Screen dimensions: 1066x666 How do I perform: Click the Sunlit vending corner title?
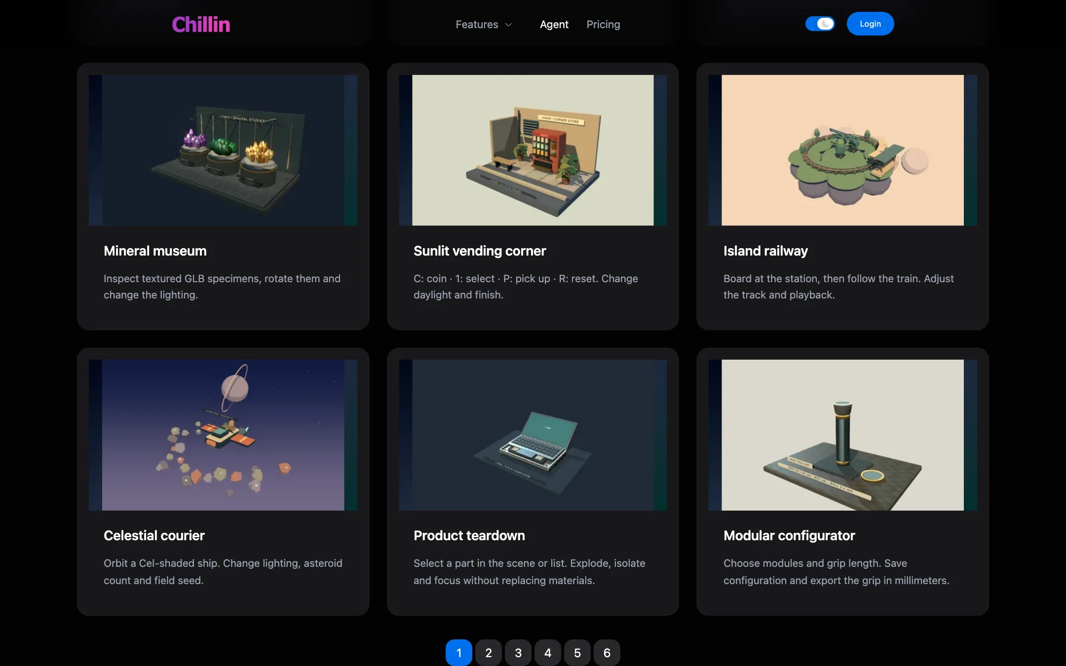(x=480, y=251)
